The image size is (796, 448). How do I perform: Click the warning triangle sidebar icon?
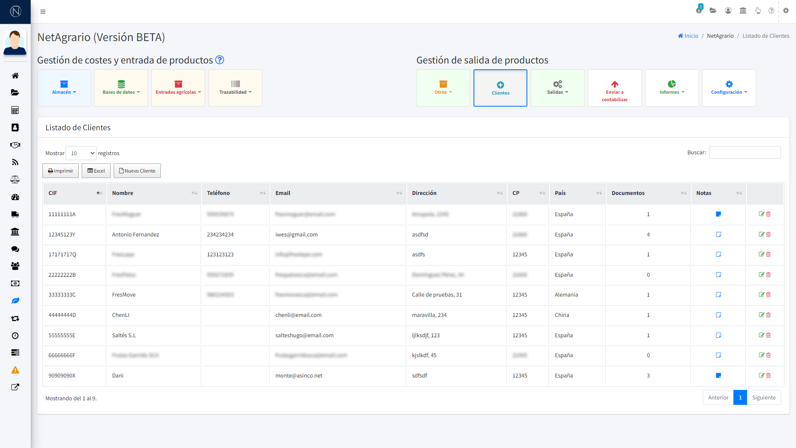15,370
